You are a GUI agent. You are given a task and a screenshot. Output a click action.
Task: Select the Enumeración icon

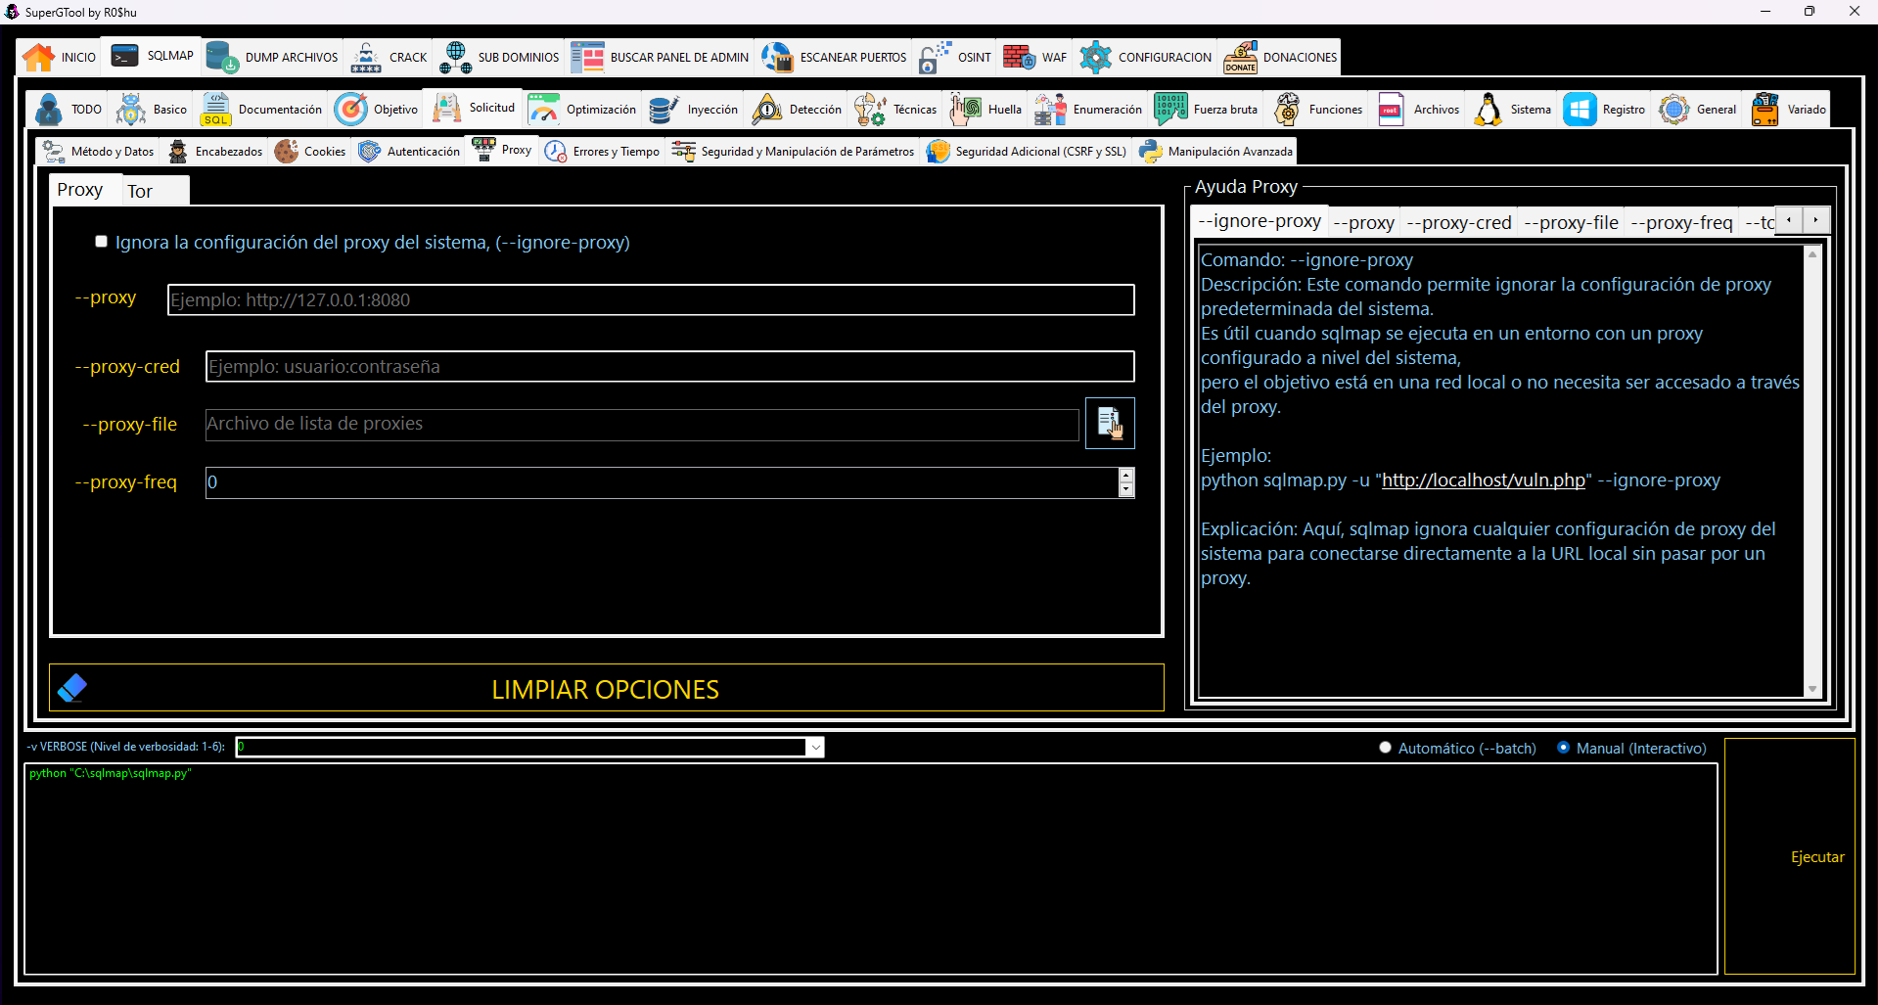[x=1050, y=110]
